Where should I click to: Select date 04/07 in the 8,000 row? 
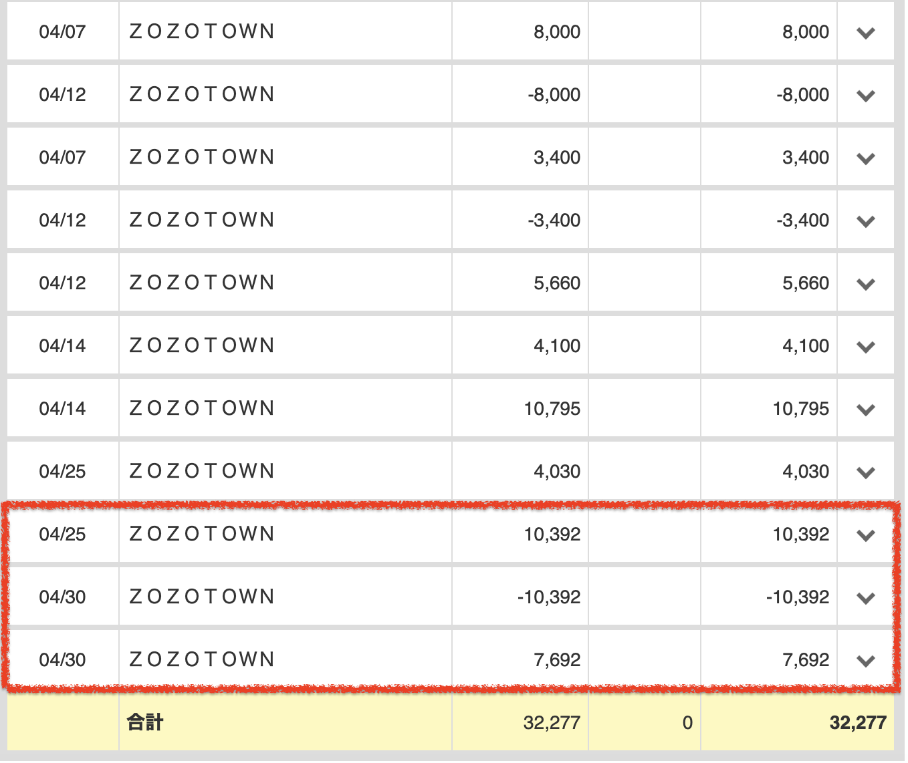[62, 32]
